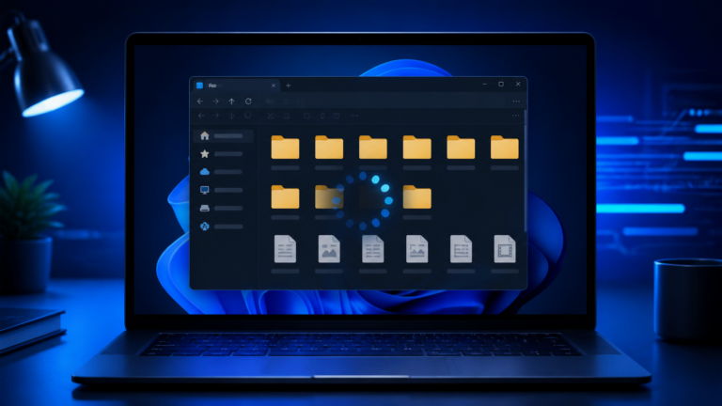Select the third folder in the top row

pyautogui.click(x=373, y=148)
